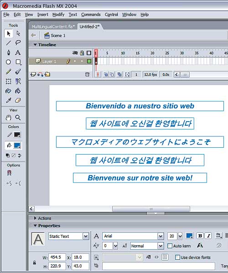228x273 pixels.
Task: Toggle Layer 1 green outline square
Action: pyautogui.click(x=89, y=61)
